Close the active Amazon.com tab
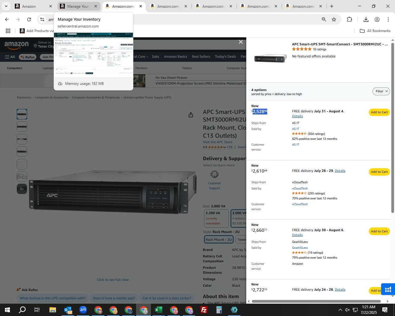 141,6
